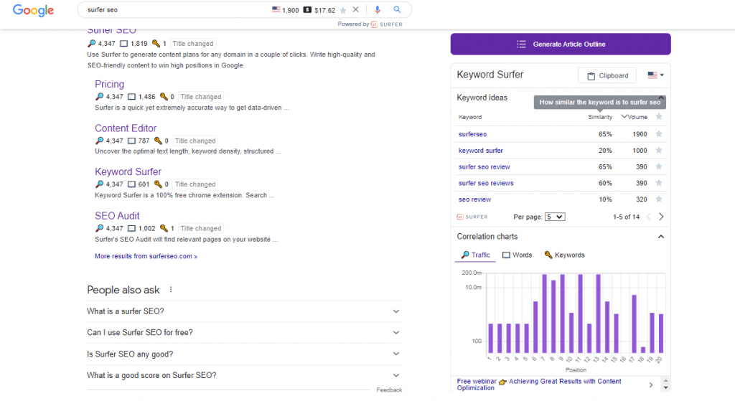Open People also ask options menu
The height and width of the screenshot is (401, 735).
click(171, 290)
